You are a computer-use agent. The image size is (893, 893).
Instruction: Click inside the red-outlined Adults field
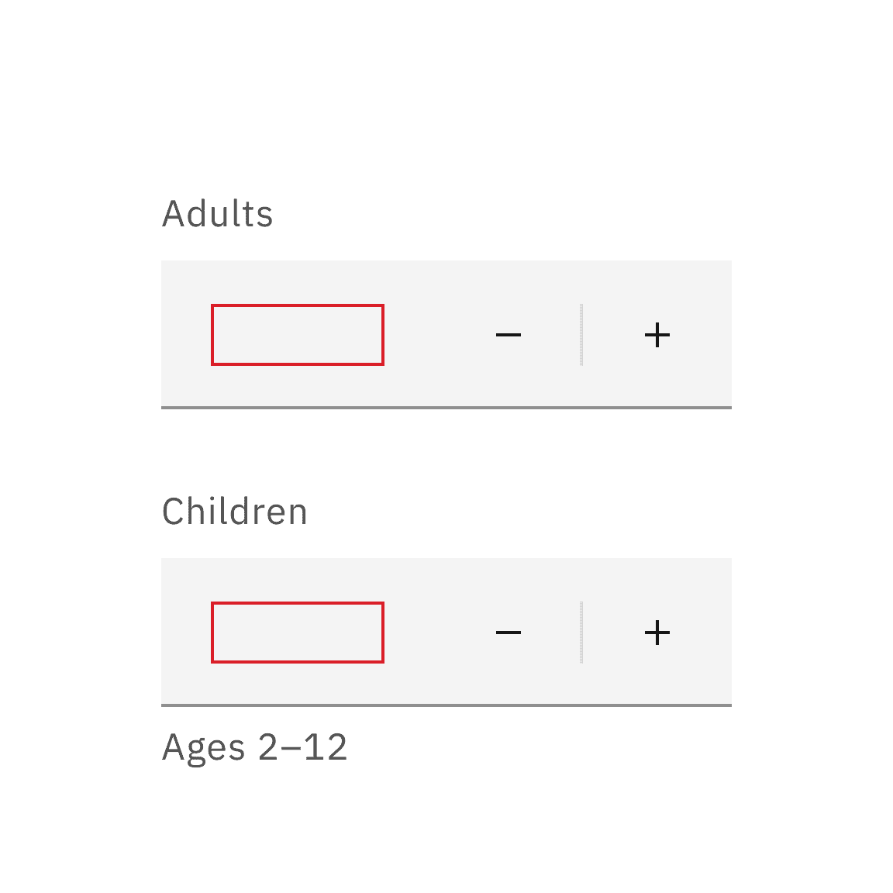(298, 334)
